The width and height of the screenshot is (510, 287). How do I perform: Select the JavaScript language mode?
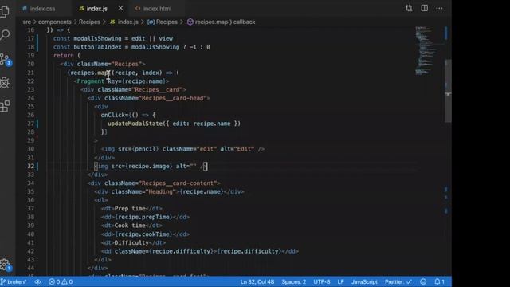364,281
